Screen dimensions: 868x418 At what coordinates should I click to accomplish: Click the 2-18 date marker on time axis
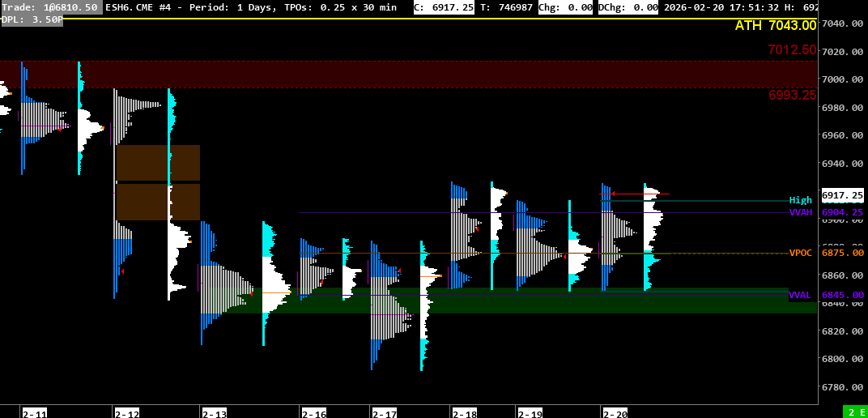(x=465, y=413)
